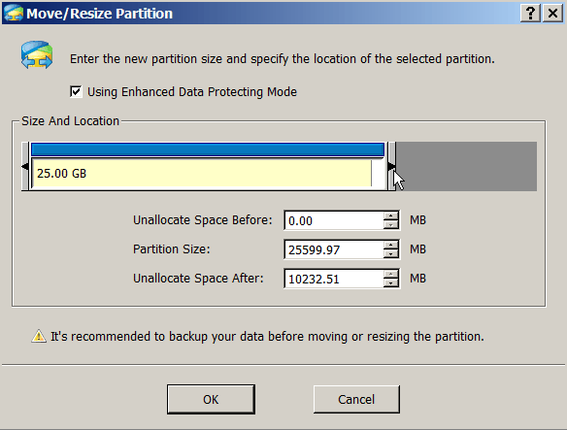Image resolution: width=567 pixels, height=430 pixels.
Task: Increase Unallocate Space After value
Action: coord(391,275)
